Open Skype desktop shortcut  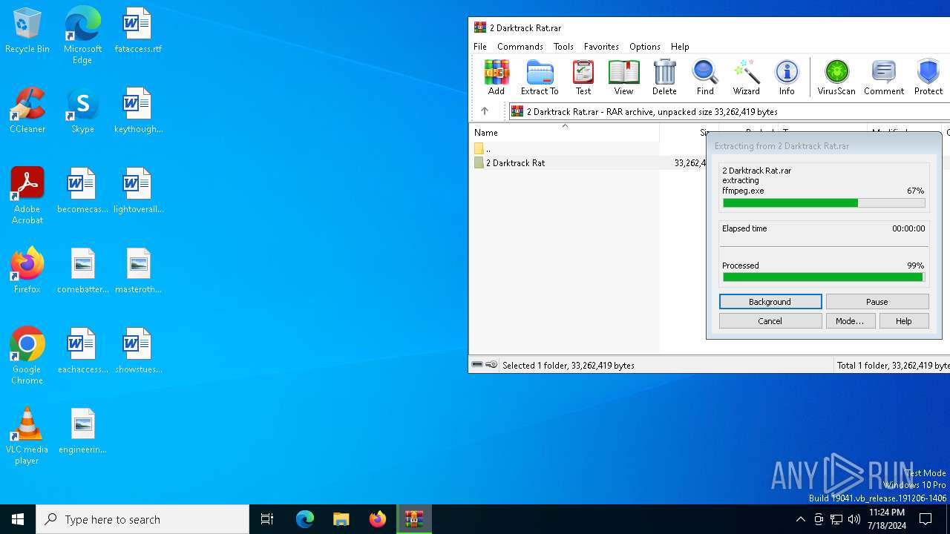(82, 111)
